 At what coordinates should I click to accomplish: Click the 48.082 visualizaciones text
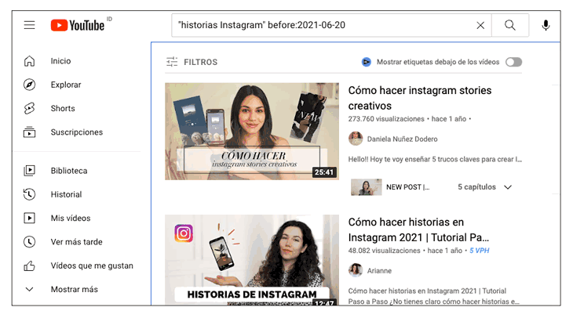[384, 251]
